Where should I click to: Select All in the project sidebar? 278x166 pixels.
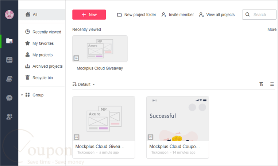tap(42, 15)
